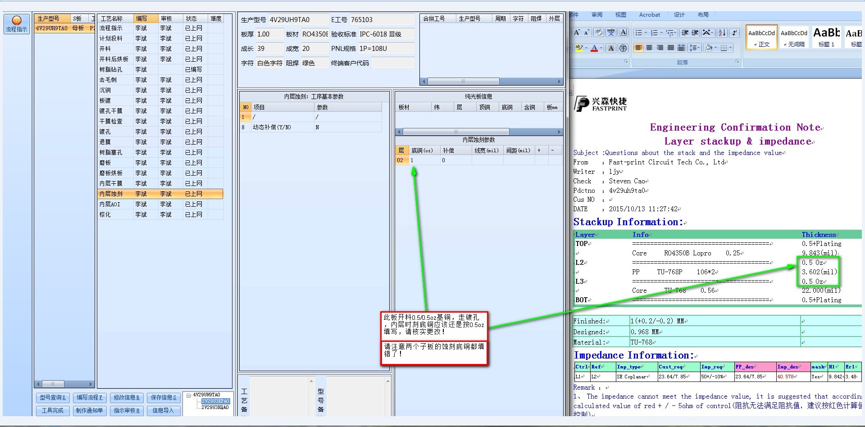Image resolution: width=865 pixels, height=427 pixels.
Task: Open the Acrobat ribbon tab
Action: tap(650, 15)
